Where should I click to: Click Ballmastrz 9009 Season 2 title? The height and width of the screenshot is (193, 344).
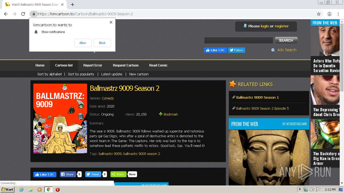(x=125, y=88)
